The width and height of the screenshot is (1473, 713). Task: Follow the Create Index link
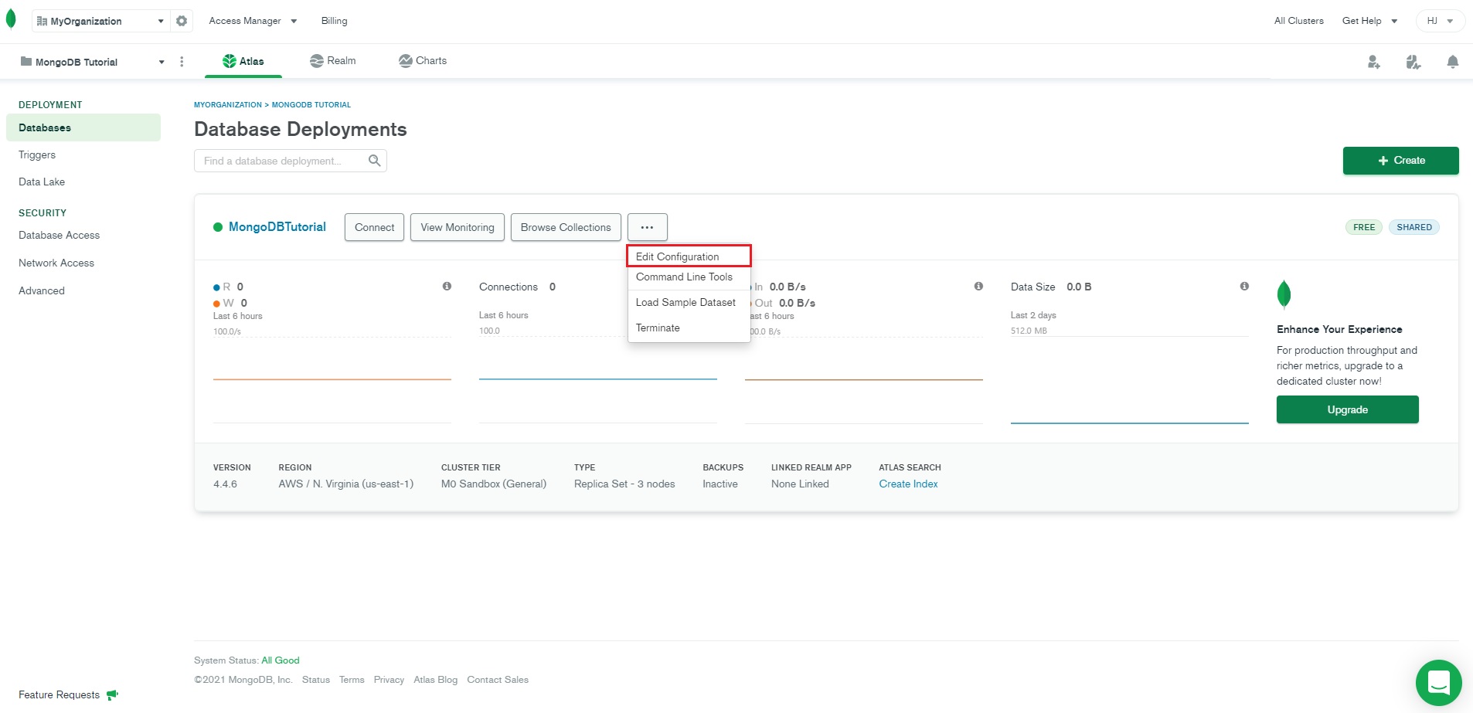(x=908, y=484)
